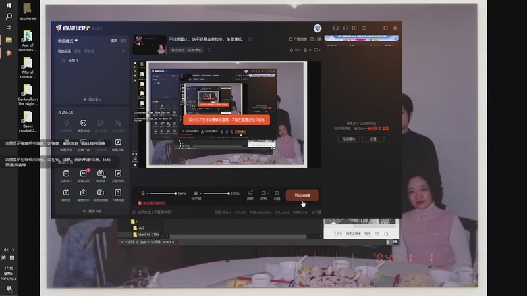
Task: Expand dropdown arrow beside 录制
Action: (268, 193)
